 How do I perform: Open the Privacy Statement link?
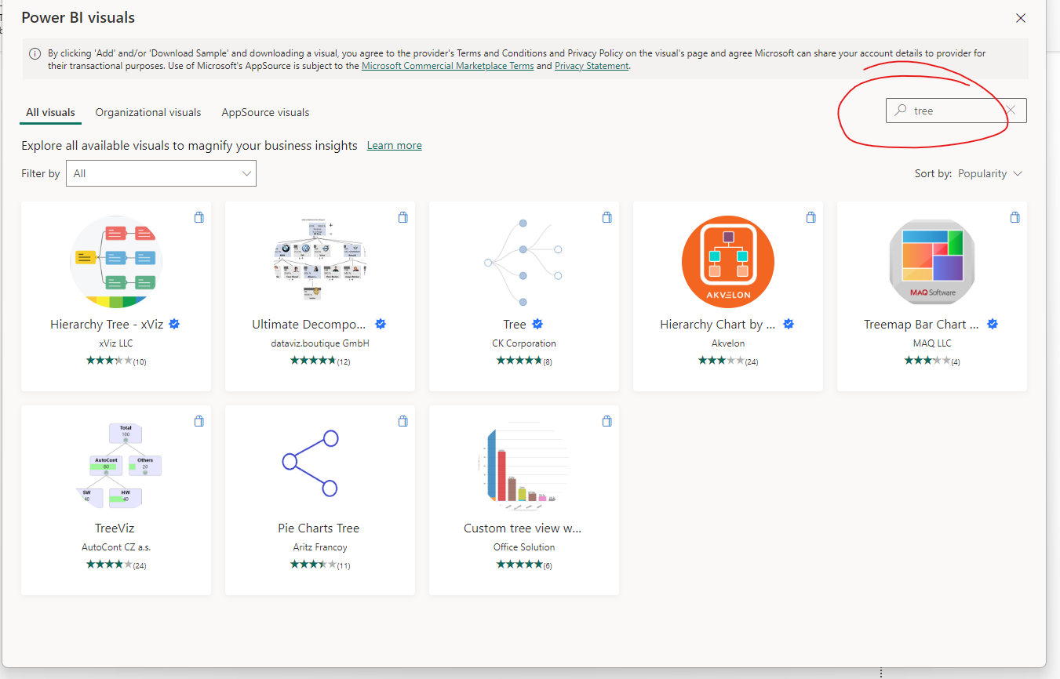coord(592,66)
